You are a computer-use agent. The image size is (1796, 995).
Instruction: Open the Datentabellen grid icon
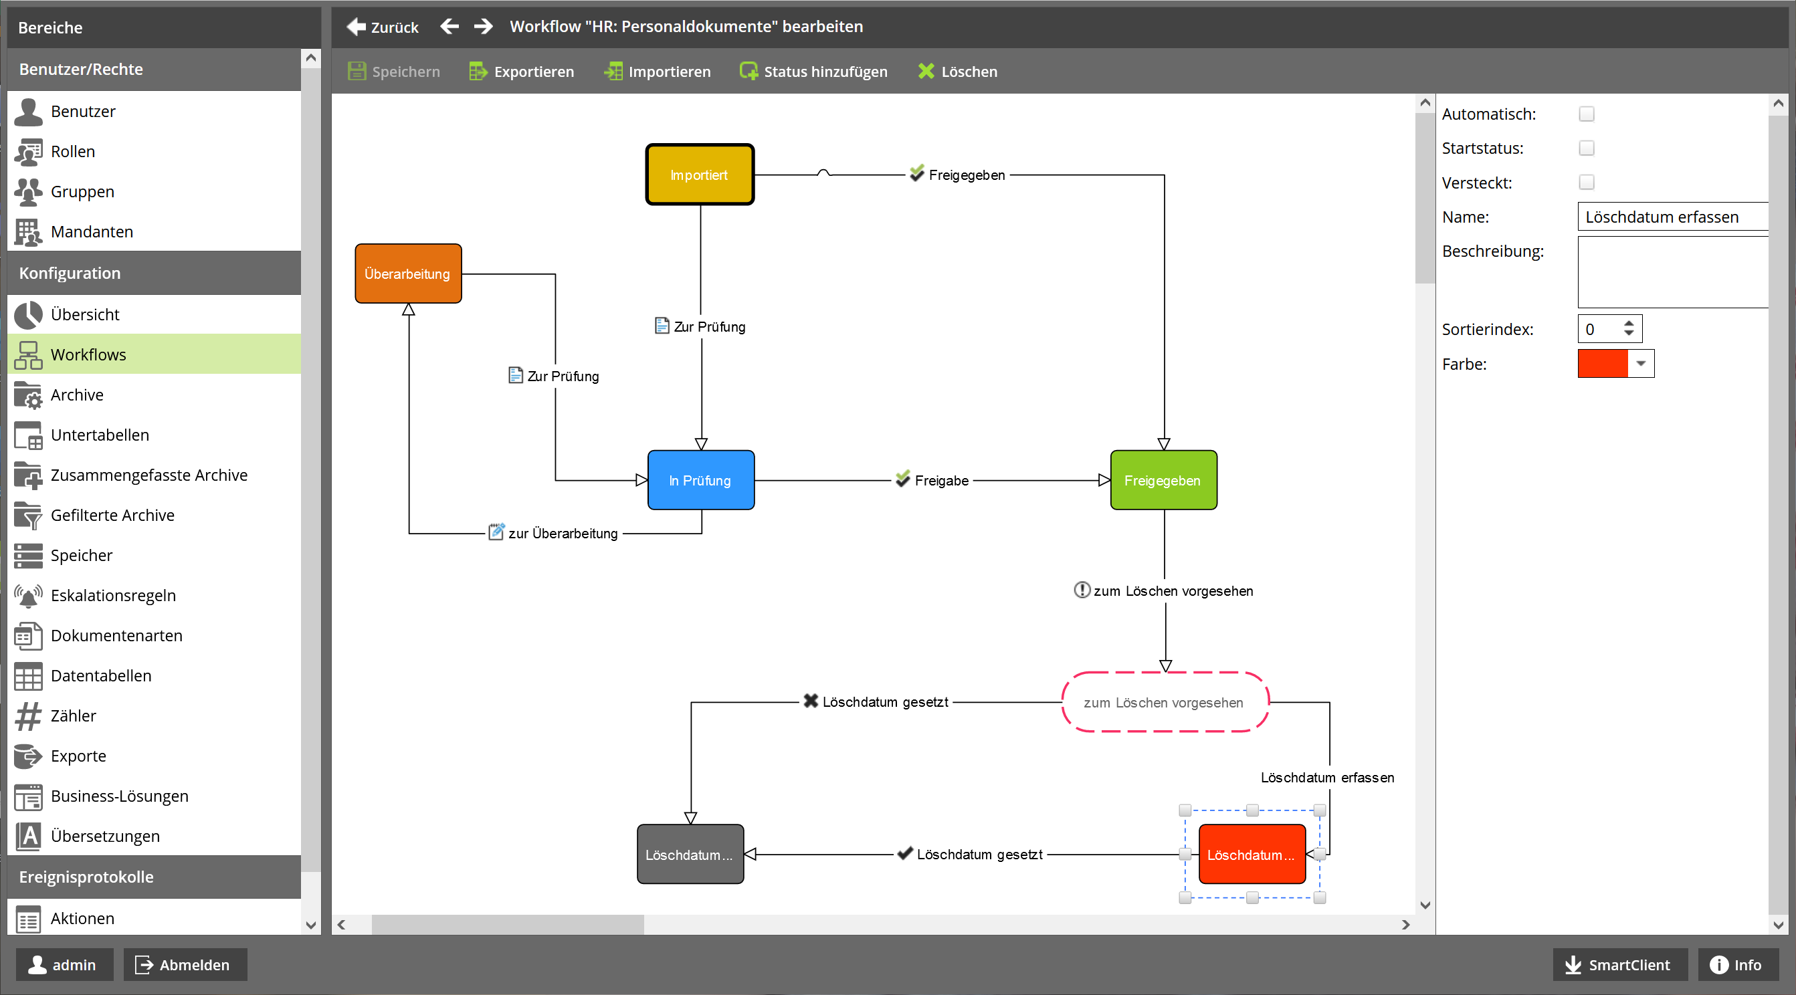click(x=28, y=676)
